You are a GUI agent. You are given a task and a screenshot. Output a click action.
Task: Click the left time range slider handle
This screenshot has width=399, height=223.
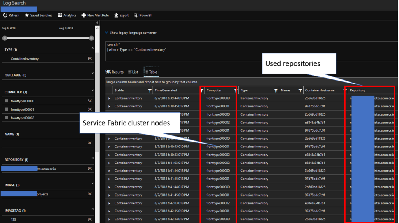(x=5, y=38)
